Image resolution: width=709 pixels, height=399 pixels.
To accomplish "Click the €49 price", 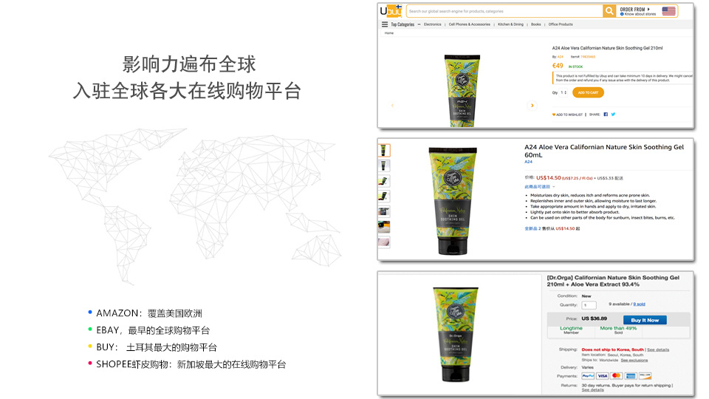I will click(558, 66).
